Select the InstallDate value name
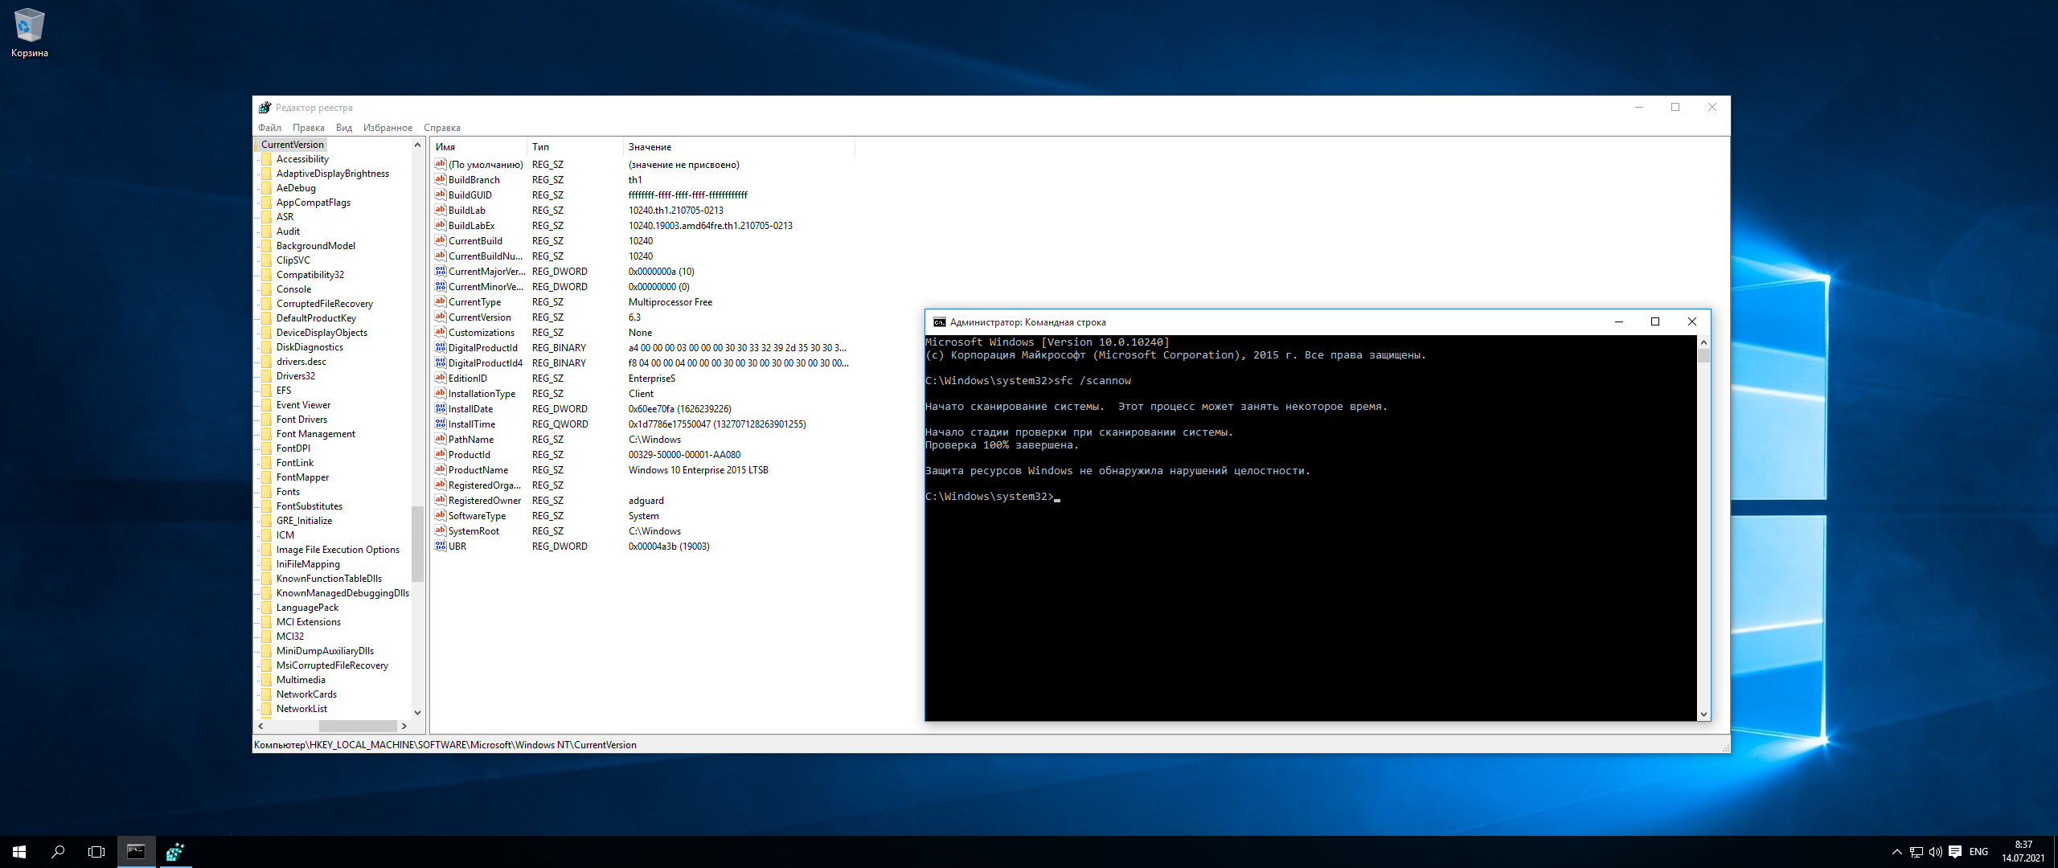Image resolution: width=2058 pixels, height=868 pixels. (x=471, y=409)
